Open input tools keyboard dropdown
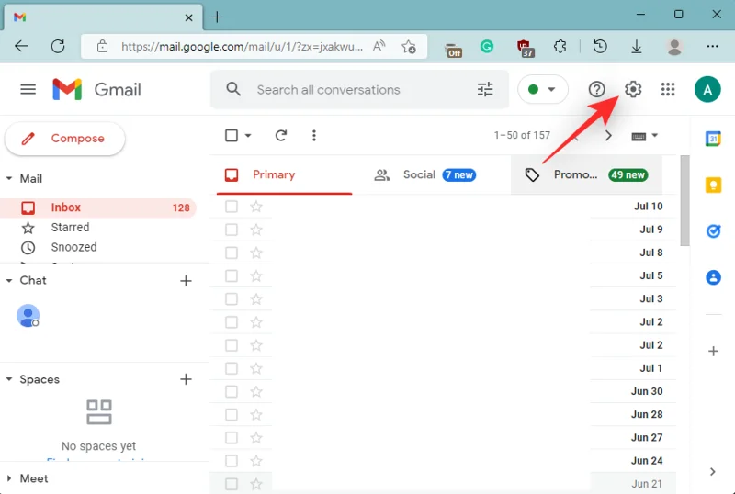This screenshot has height=494, width=735. (645, 136)
